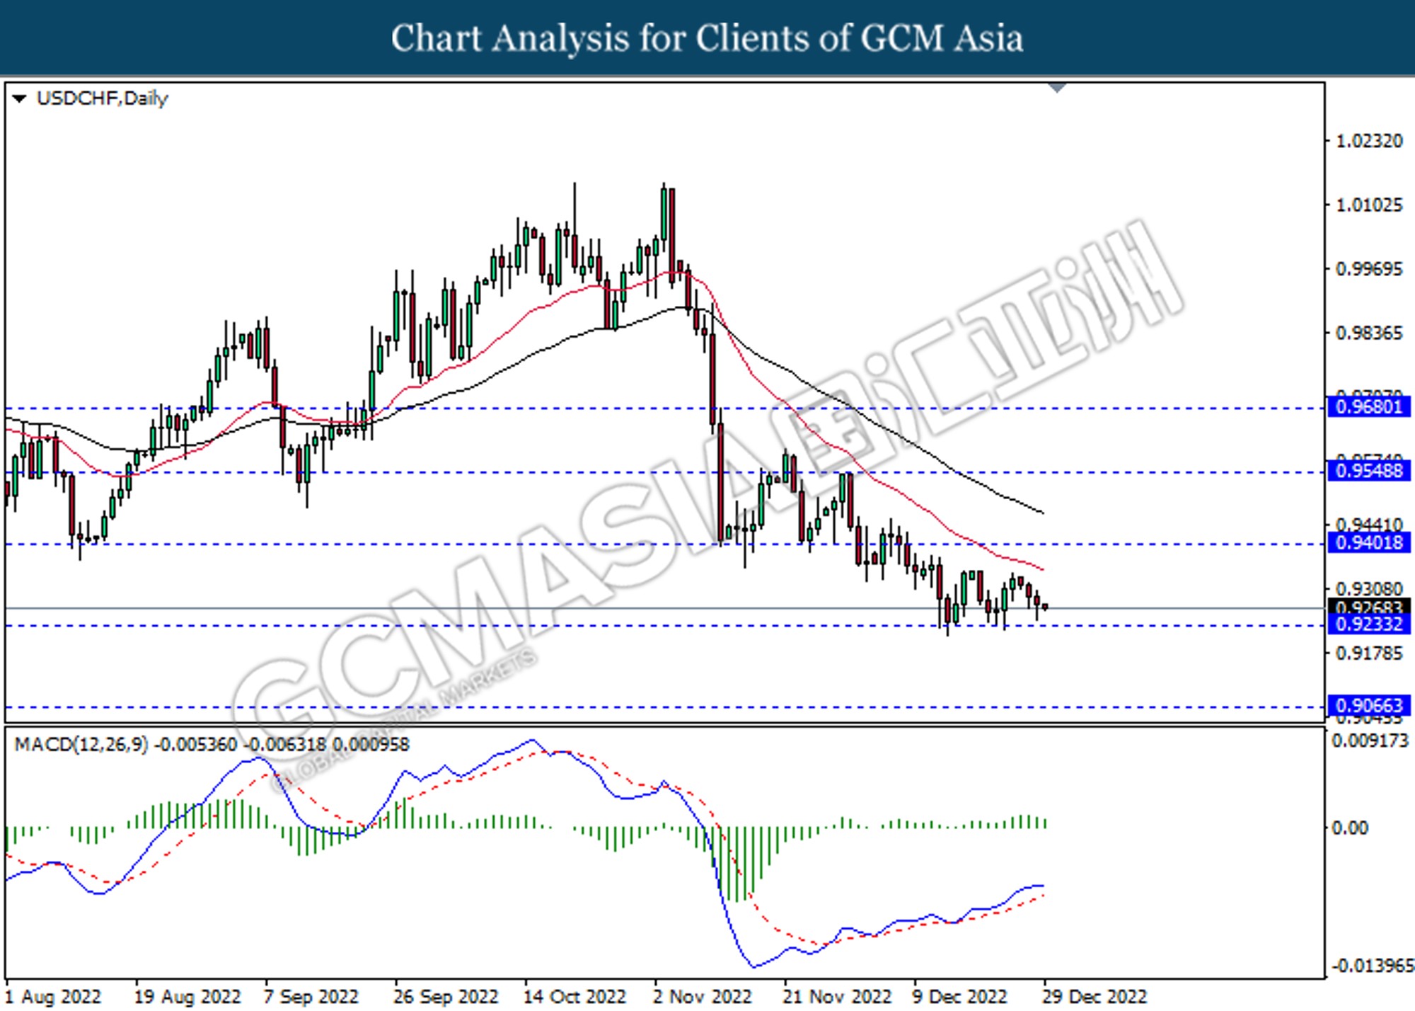Open the USDCHF,Daily chart dropdown arrow
The width and height of the screenshot is (1415, 1011).
coord(20,98)
